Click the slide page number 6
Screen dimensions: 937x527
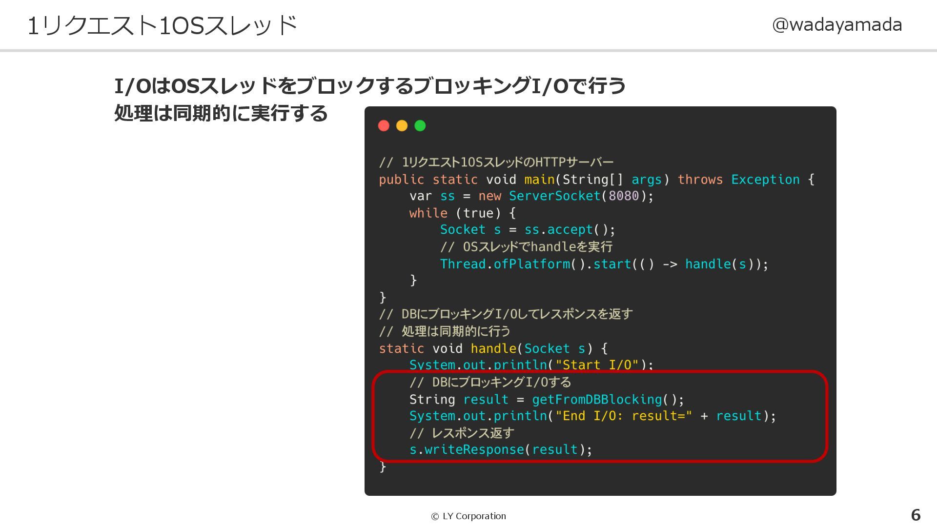click(916, 515)
